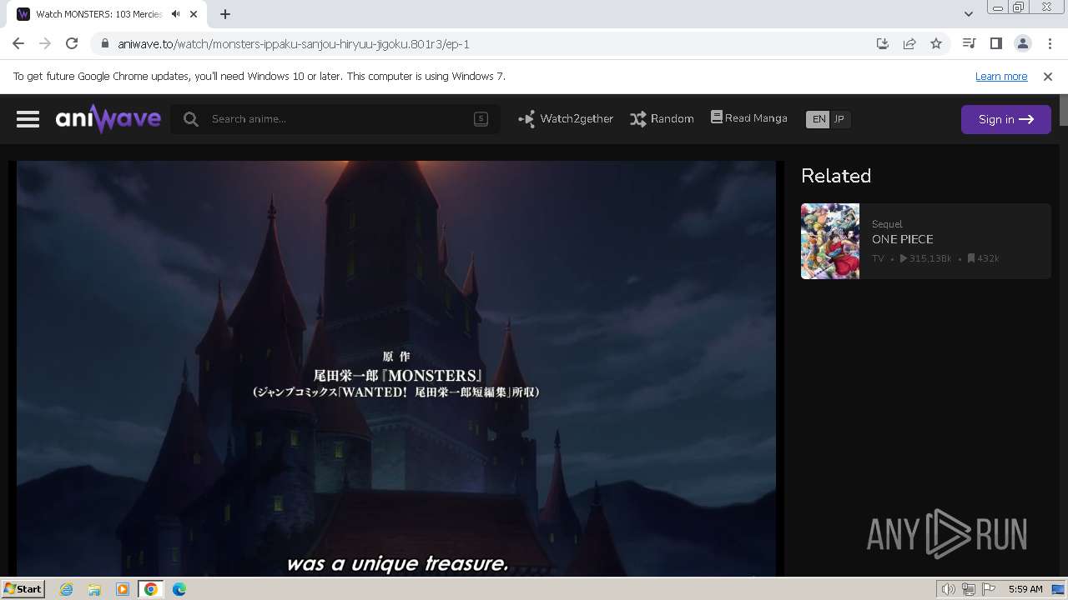Open Microsoft Edge from taskbar

click(x=179, y=589)
